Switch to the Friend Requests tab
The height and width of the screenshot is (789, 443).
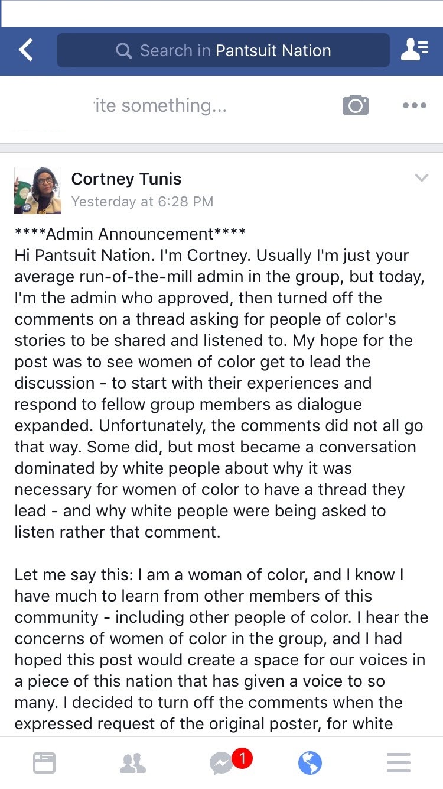coord(133,763)
